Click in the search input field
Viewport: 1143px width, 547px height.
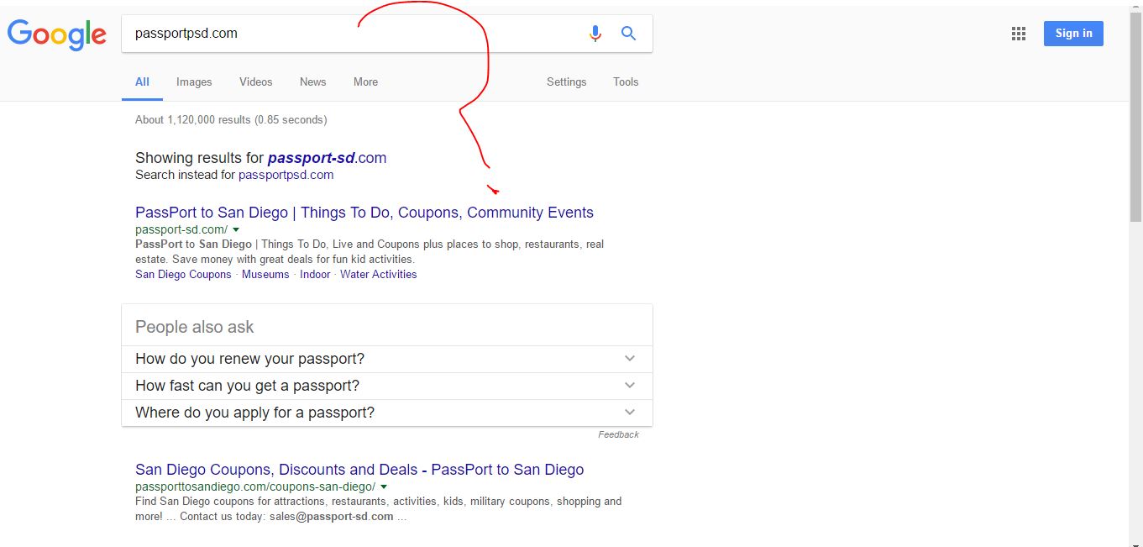[x=353, y=34]
